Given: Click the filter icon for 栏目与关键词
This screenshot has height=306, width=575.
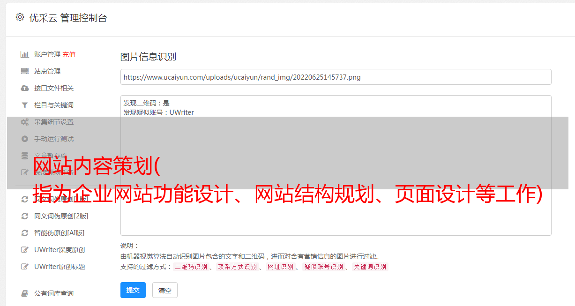Looking at the screenshot, I should tap(25, 105).
